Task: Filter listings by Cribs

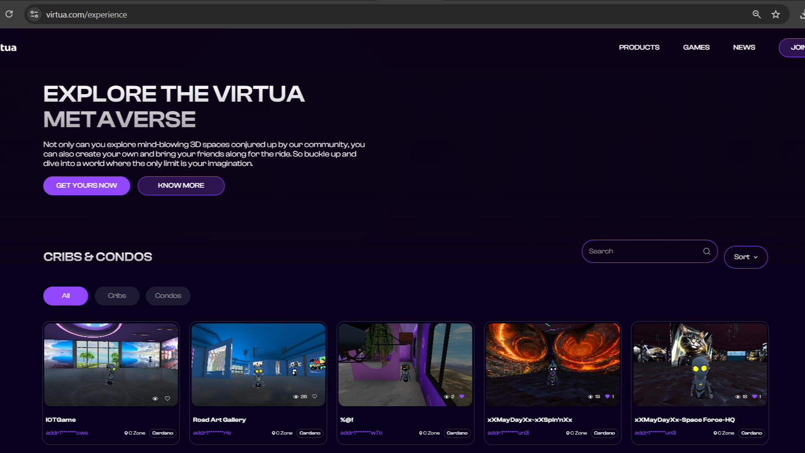Action: point(117,296)
